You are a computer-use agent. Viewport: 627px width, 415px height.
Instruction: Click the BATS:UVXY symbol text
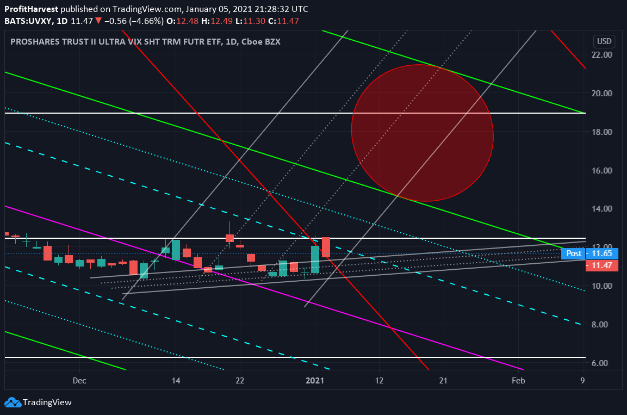[x=28, y=21]
